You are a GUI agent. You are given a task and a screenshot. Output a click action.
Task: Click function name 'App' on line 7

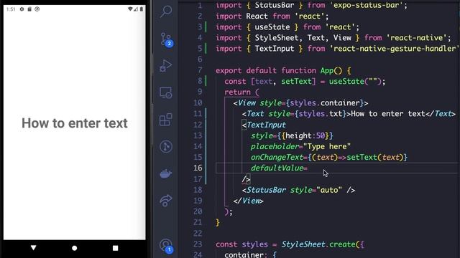tap(327, 70)
